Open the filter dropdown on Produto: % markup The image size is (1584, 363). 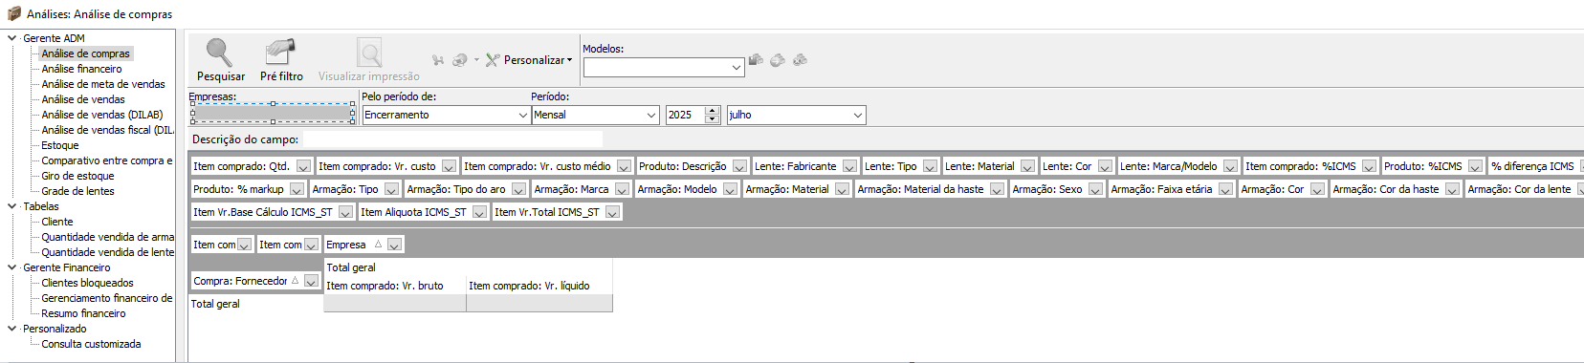[x=297, y=189]
